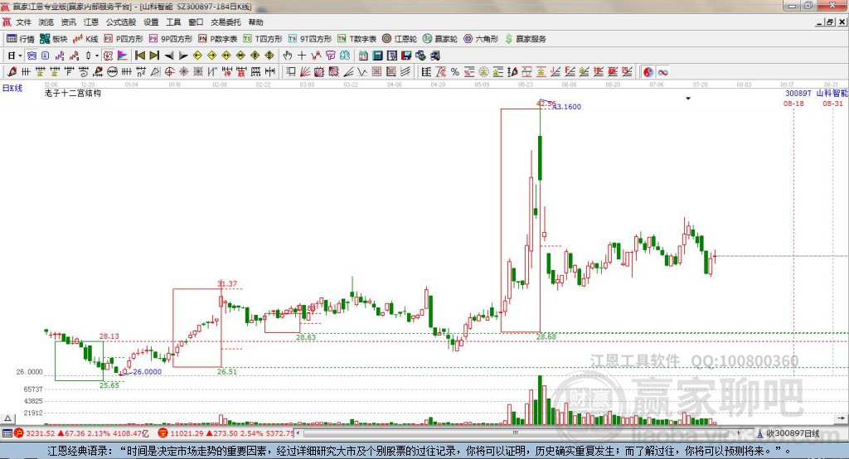Open the 江恩轮 Gann wheel tool
Screen dimensions: 849x459
click(400, 39)
